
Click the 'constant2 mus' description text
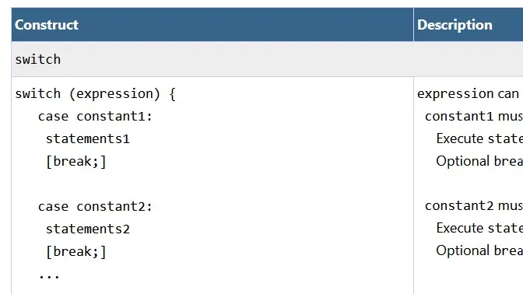tap(474, 205)
